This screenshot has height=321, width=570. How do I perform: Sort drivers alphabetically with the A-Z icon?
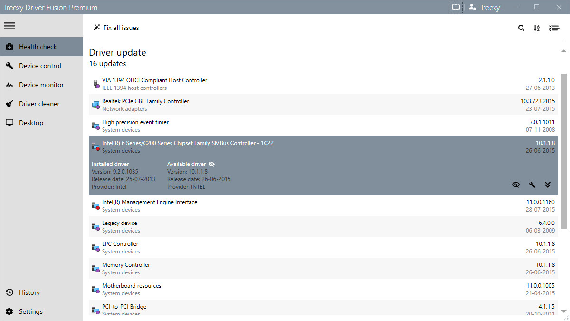point(537,28)
